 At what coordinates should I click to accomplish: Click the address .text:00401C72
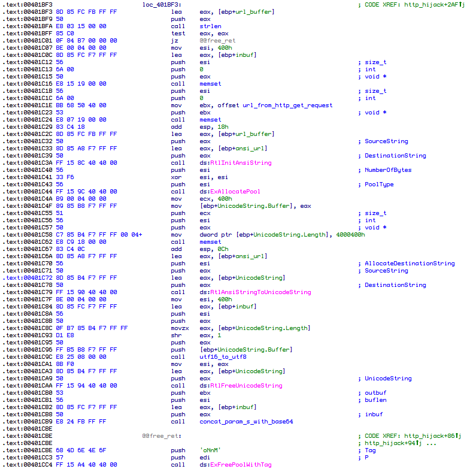(x=28, y=277)
